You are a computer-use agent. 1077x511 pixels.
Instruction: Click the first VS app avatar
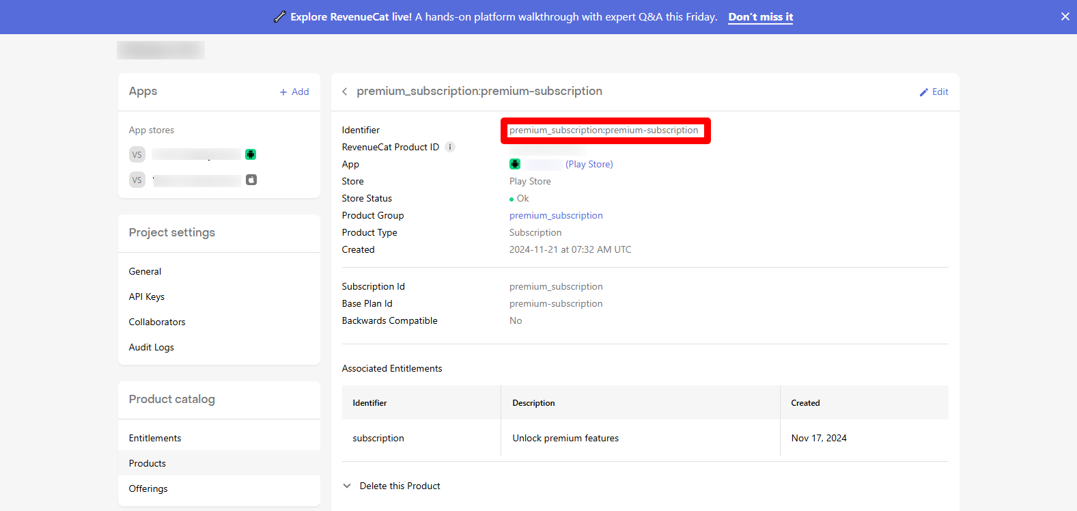coord(137,154)
